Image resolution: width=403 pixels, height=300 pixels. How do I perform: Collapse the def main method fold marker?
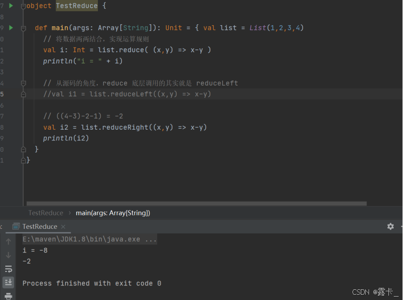(x=23, y=28)
